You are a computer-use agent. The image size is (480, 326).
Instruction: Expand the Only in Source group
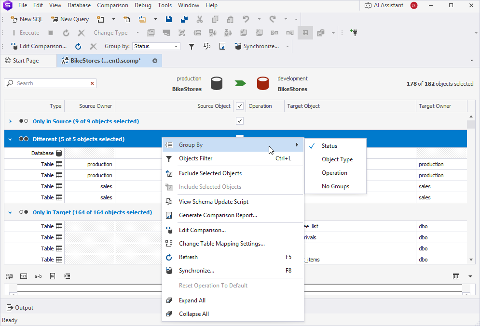pyautogui.click(x=10, y=121)
